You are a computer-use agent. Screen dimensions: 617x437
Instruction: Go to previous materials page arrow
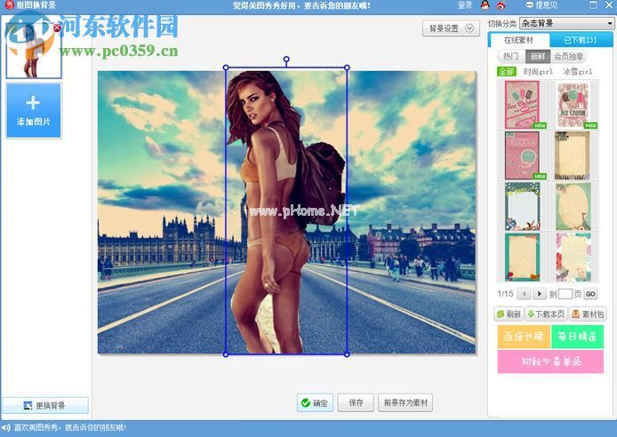point(524,293)
